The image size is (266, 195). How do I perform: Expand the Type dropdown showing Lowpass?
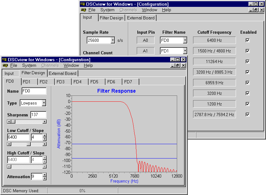[44, 103]
